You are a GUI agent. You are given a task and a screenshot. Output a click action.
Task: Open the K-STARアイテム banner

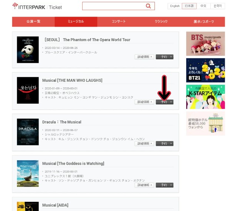[x=206, y=97]
